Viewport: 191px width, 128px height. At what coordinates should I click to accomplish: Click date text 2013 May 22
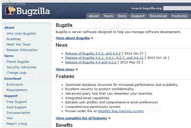[x=130, y=62]
